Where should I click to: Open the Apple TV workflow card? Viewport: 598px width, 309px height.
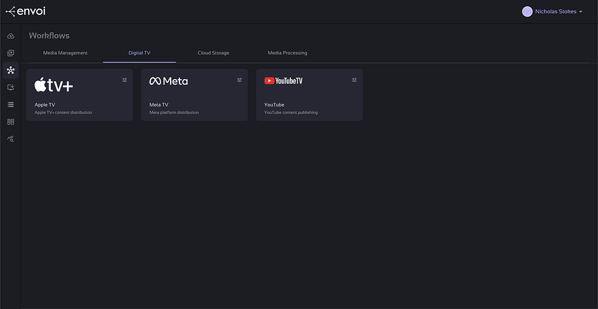(79, 98)
